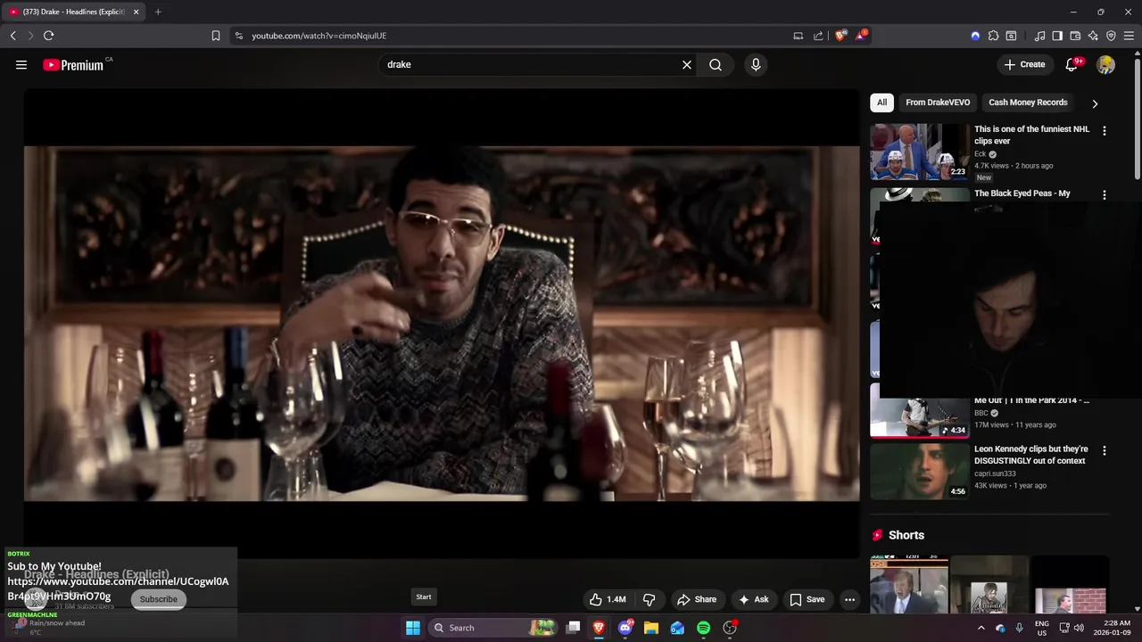Open Spotify from the taskbar
Image resolution: width=1142 pixels, height=642 pixels.
pos(704,628)
